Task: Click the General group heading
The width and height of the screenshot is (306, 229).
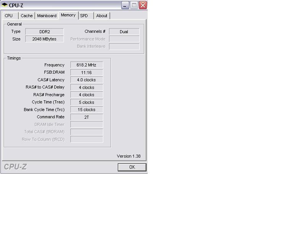Action: pos(14,24)
